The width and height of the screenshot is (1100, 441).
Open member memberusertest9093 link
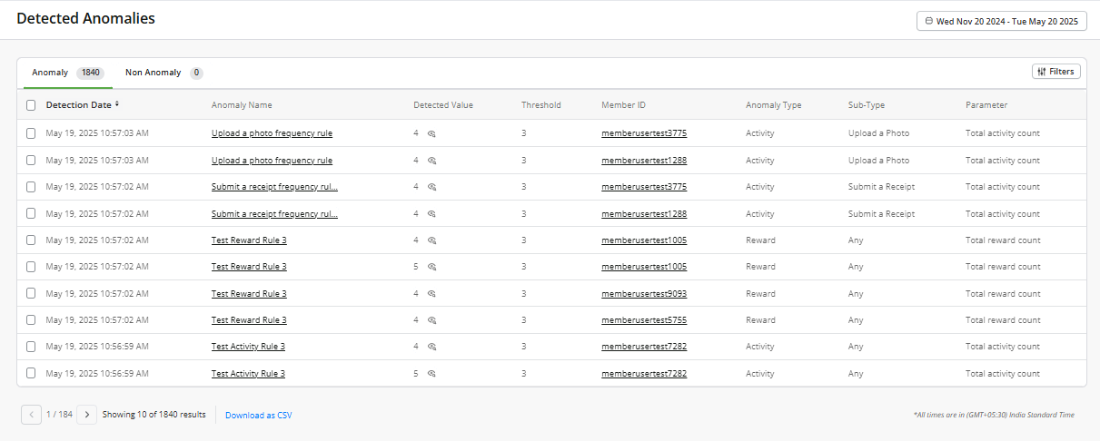644,294
